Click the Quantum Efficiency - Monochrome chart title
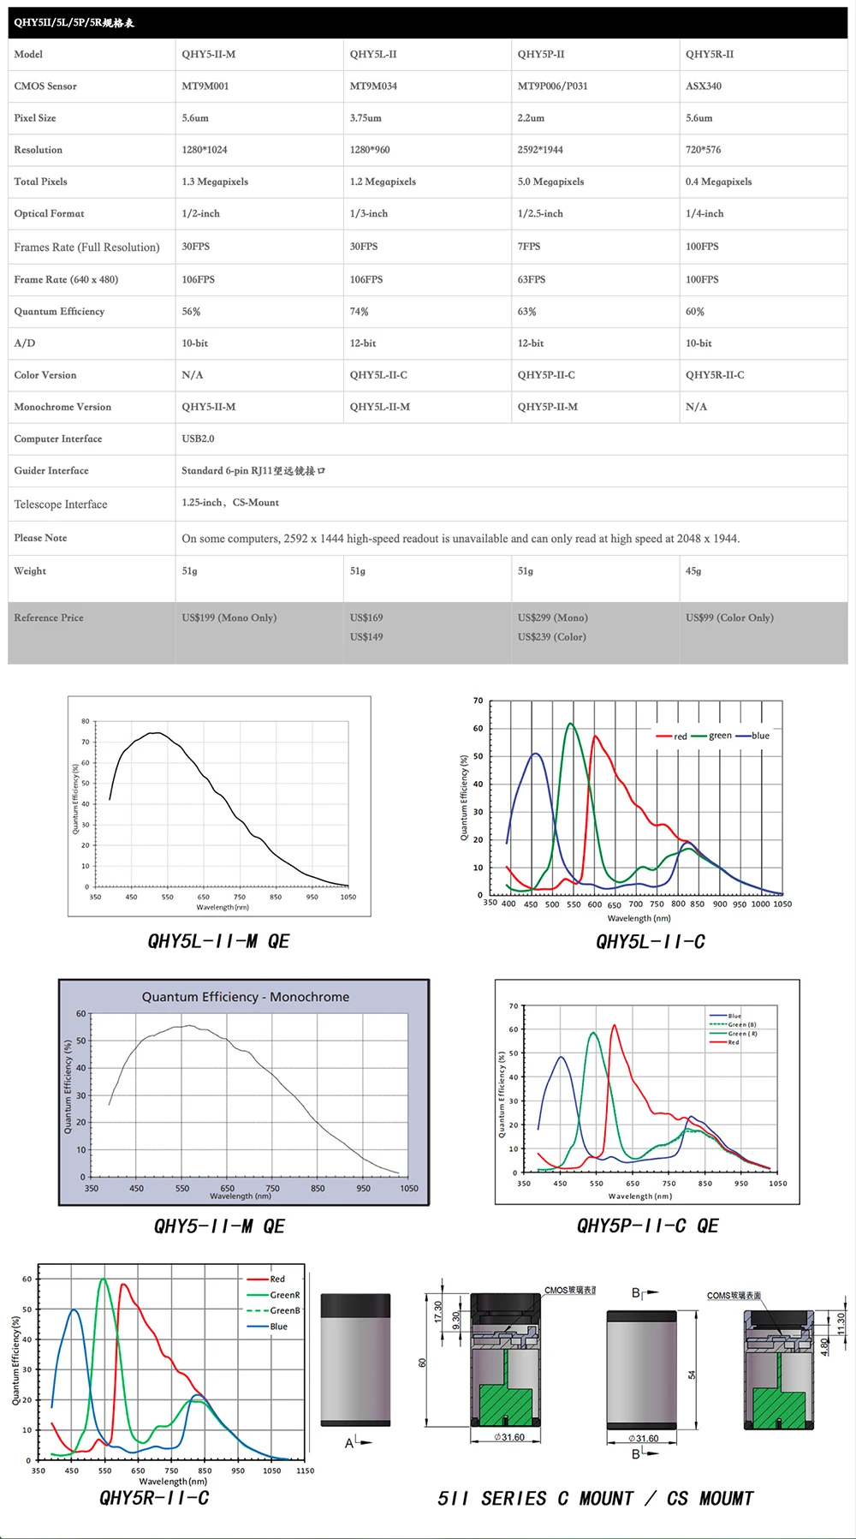856x1539 pixels. coord(246,997)
